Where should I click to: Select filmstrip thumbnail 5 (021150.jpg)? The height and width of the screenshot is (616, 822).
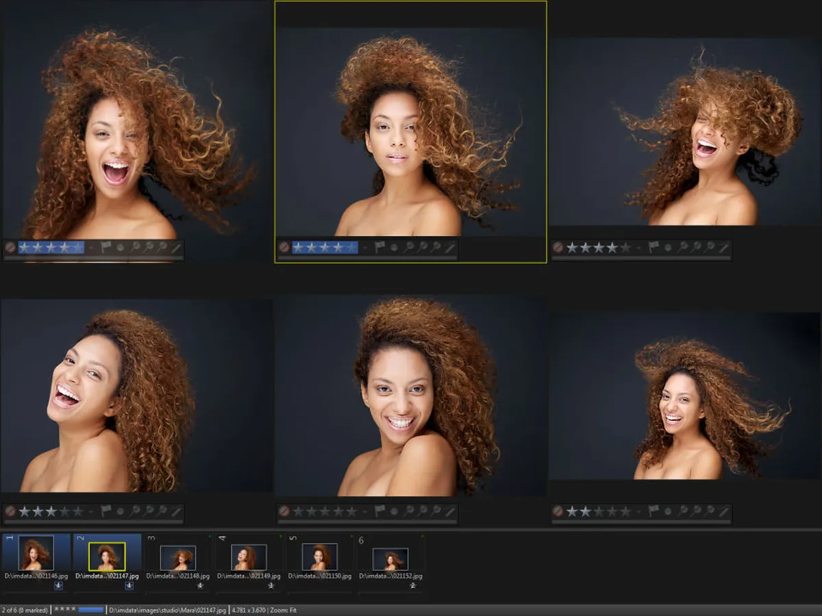click(x=319, y=557)
